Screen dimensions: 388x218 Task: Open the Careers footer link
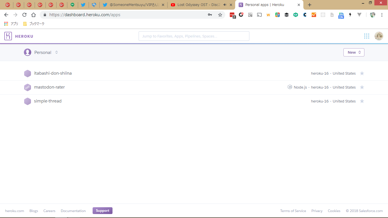49,211
